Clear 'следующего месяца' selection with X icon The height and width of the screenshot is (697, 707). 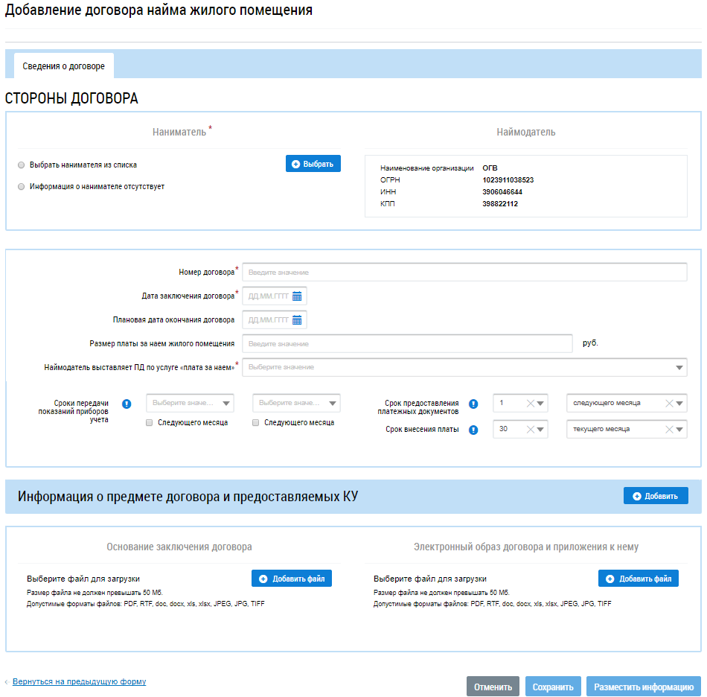pos(668,404)
